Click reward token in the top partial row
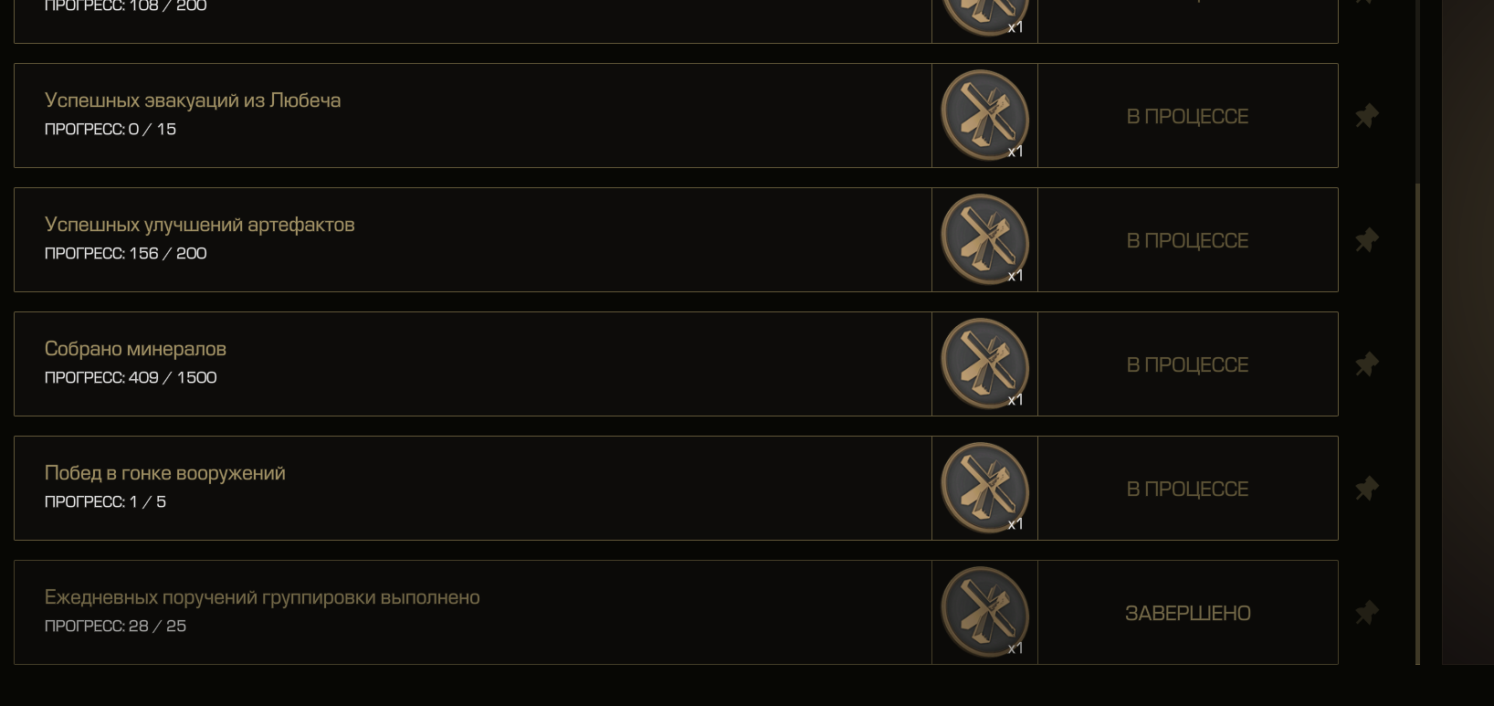 (984, 16)
